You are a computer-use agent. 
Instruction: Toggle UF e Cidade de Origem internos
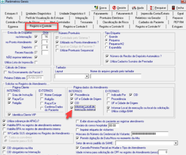point(72,99)
